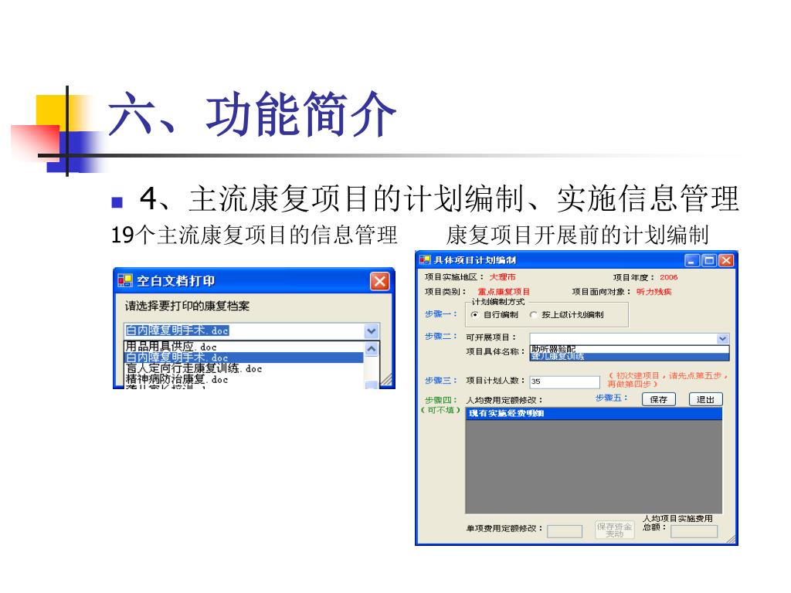Screen dimensions: 791x593
Task: Click the 听力残疾 target value
Action: 654,292
